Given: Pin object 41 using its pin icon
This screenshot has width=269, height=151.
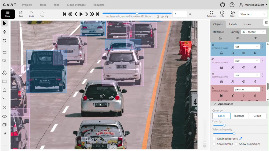Looking at the screenshot, I should [255, 82].
